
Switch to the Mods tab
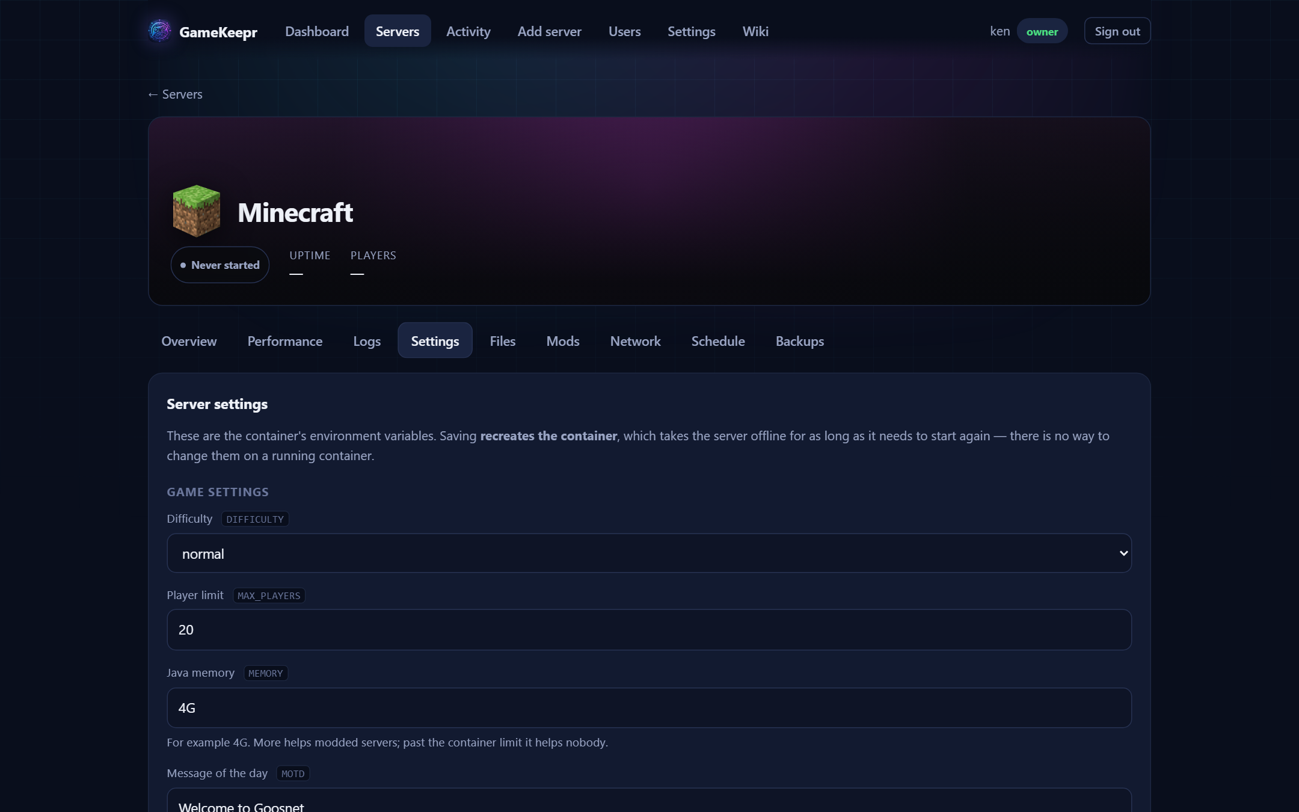pyautogui.click(x=563, y=341)
